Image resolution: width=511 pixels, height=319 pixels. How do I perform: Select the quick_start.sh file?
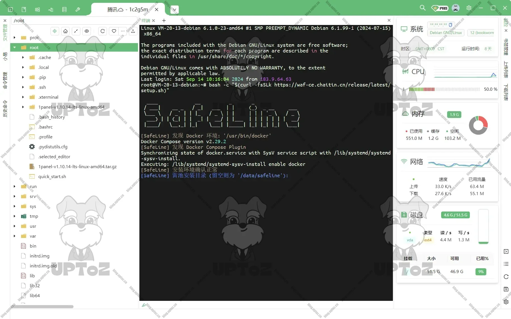(52, 176)
